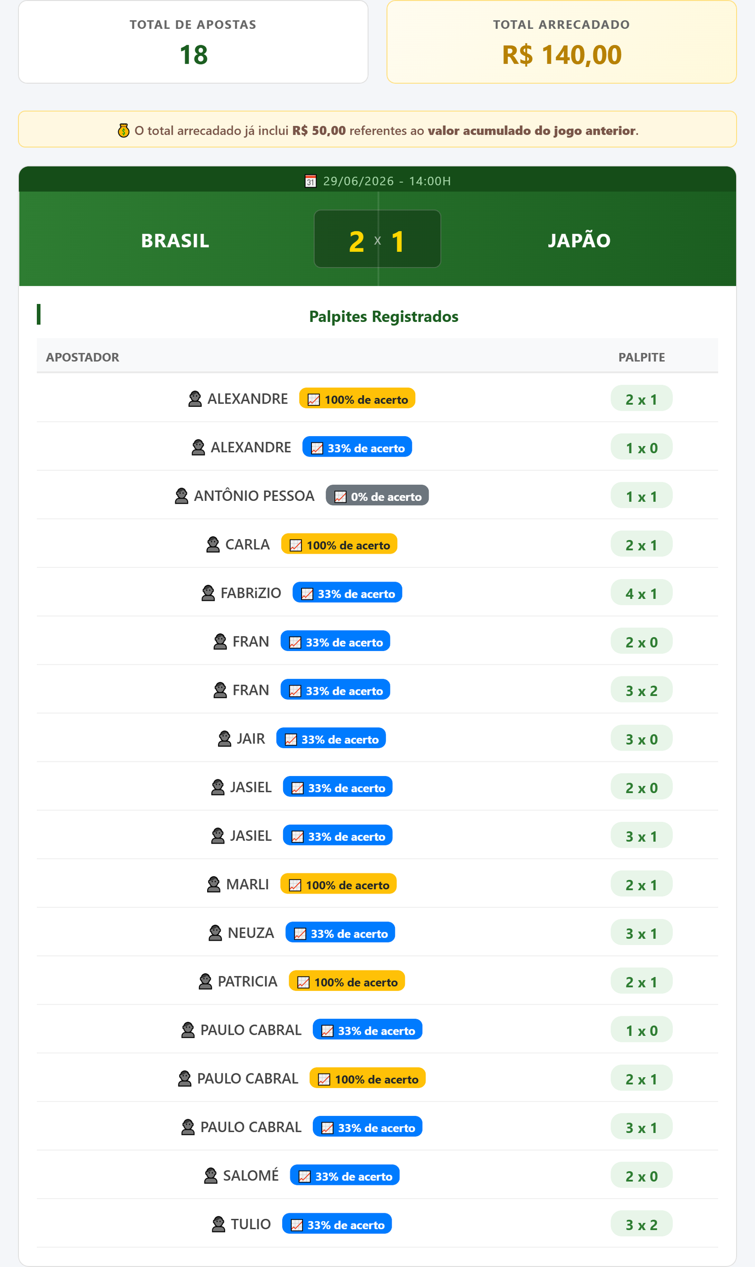Screen dimensions: 755x1267
Task: Click the SALOMÉ bettor name
Action: [251, 1175]
